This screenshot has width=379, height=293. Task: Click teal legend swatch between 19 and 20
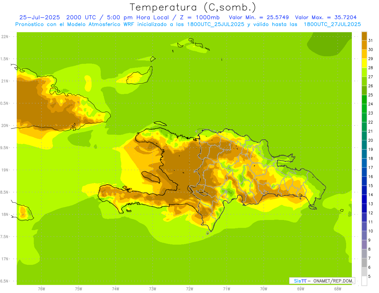[x=364, y=145]
